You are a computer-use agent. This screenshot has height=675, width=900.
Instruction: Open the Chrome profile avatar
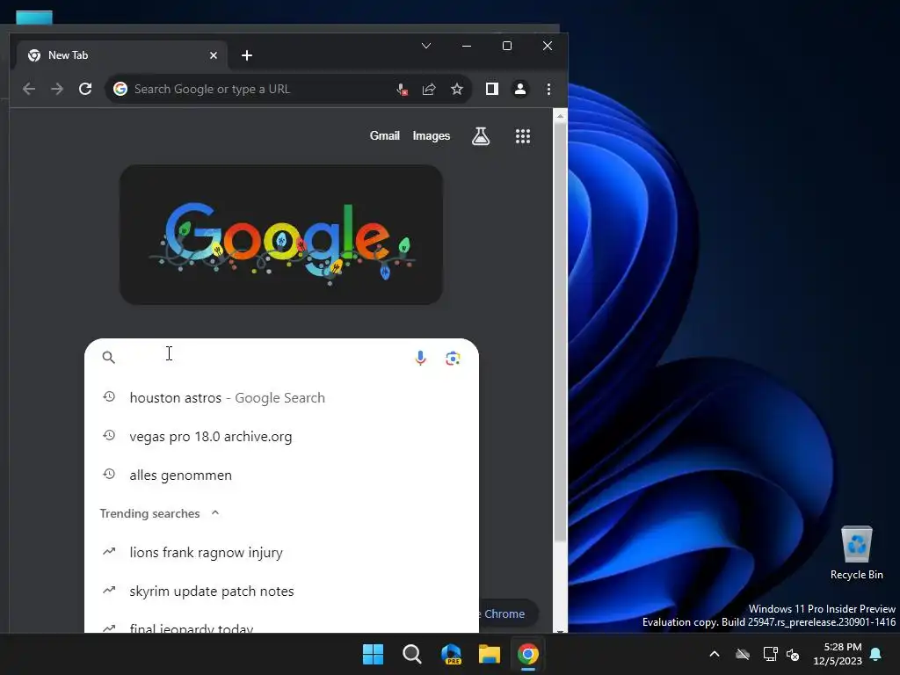coord(520,89)
